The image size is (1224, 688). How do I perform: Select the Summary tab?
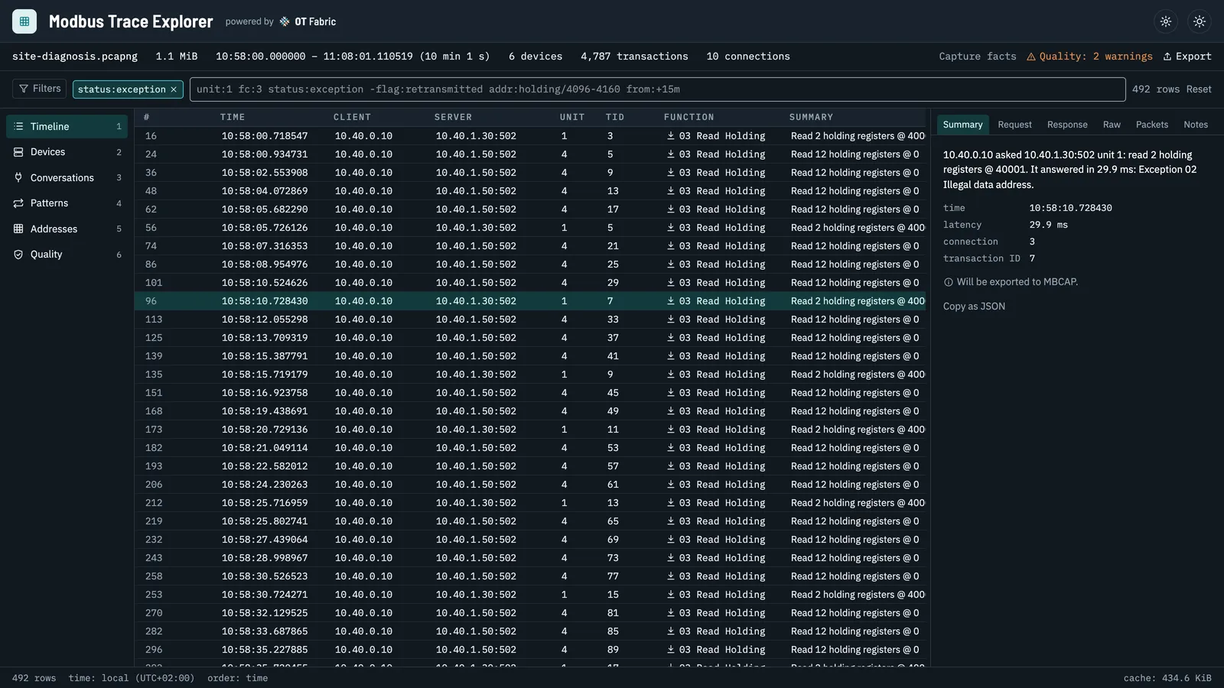click(x=962, y=125)
